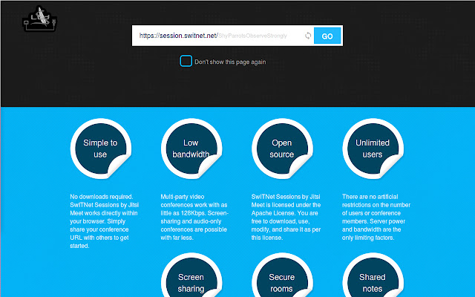Click the Low bandwidth sticker
Viewport: 475px width, 297px height.
coord(191,148)
